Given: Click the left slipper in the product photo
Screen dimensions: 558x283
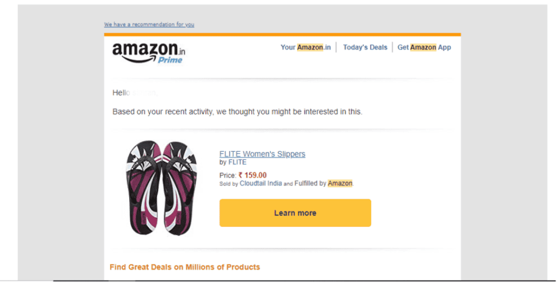Looking at the screenshot, I should [x=144, y=188].
